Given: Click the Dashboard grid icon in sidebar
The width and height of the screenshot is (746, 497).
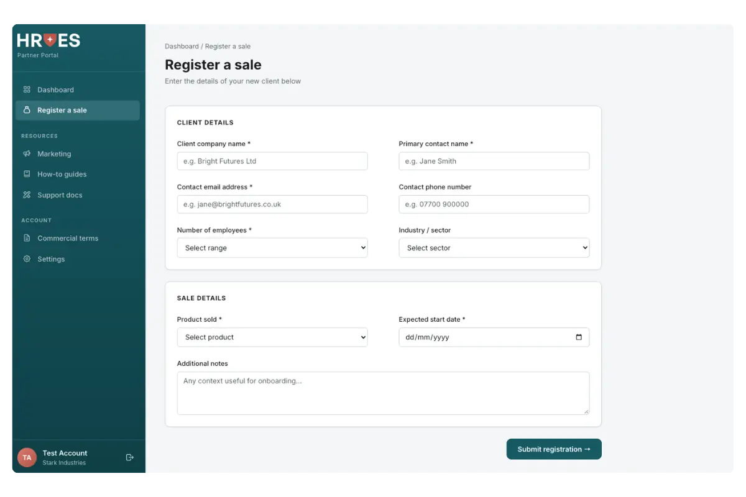Looking at the screenshot, I should (27, 89).
